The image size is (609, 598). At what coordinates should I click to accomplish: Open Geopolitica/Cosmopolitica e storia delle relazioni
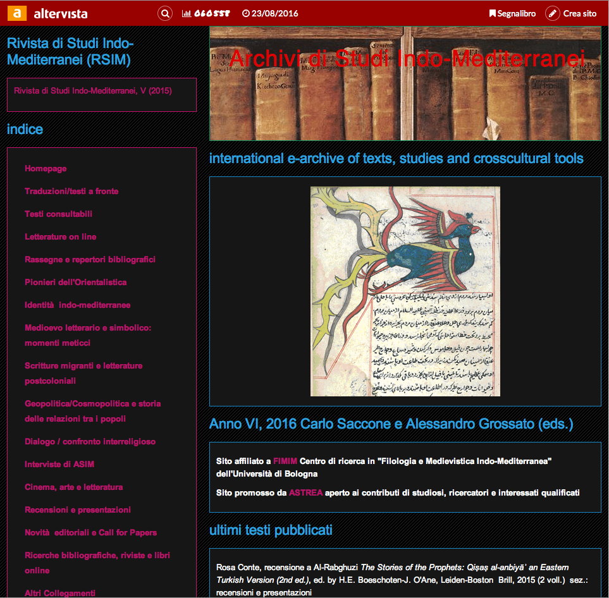click(x=92, y=412)
